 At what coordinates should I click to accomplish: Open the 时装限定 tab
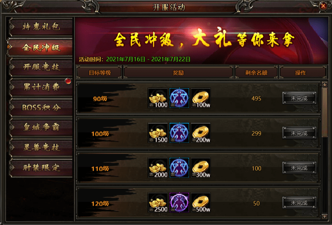pos(41,168)
